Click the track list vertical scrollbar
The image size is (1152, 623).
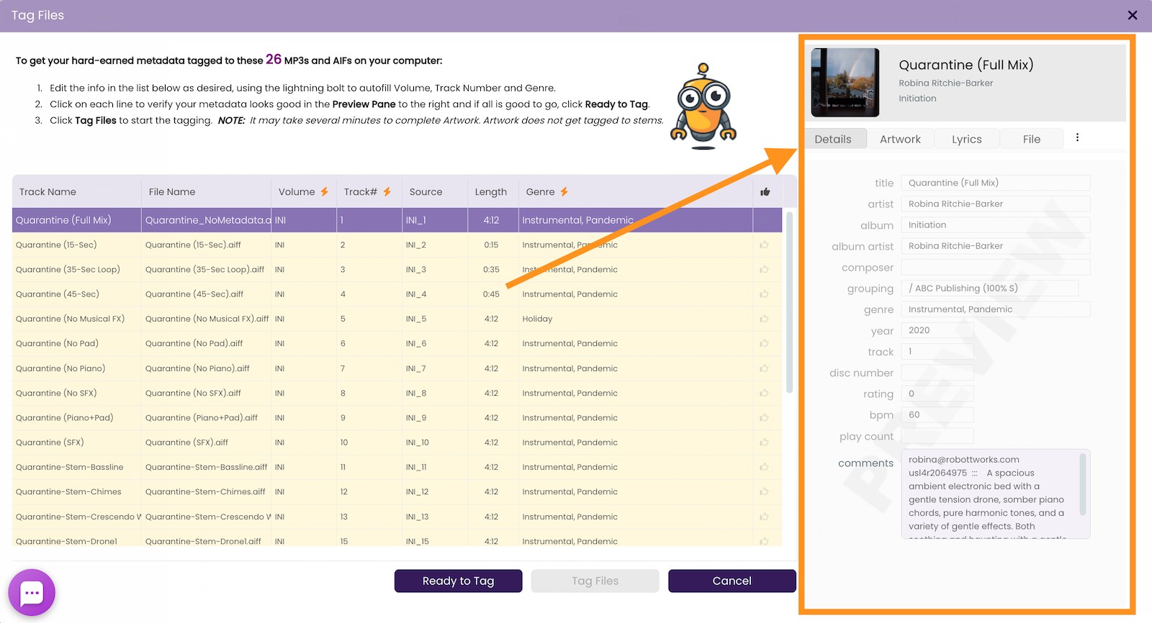tap(789, 302)
